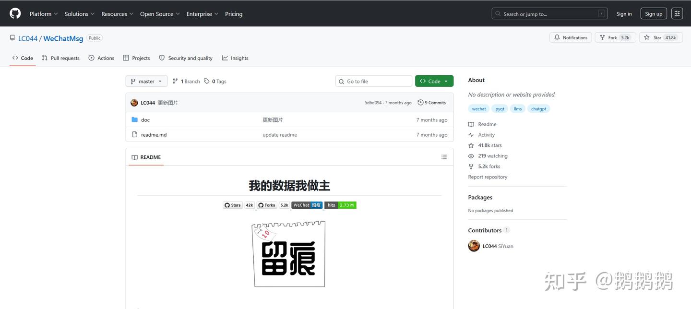
Task: Open the appearance settings icon in header
Action: 677,14
